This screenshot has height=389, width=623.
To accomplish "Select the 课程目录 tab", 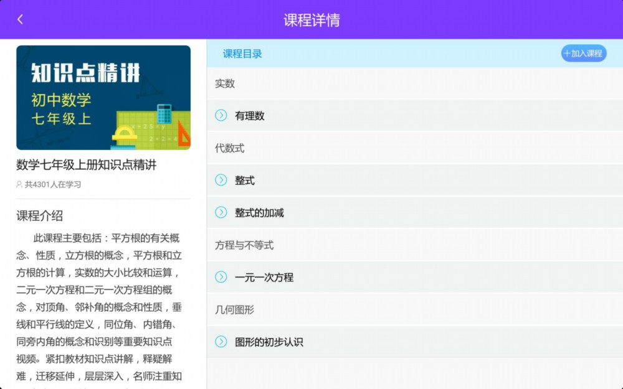I will (242, 54).
